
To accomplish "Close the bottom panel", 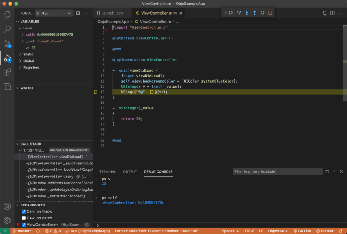I will coord(341,171).
